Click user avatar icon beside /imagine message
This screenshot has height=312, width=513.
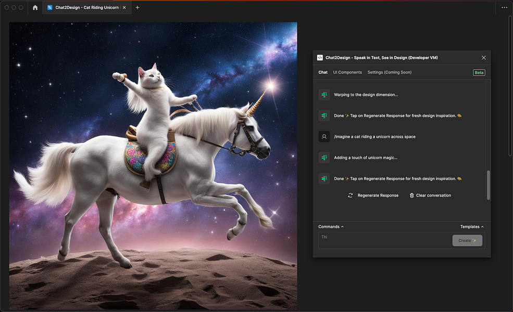[x=324, y=137]
